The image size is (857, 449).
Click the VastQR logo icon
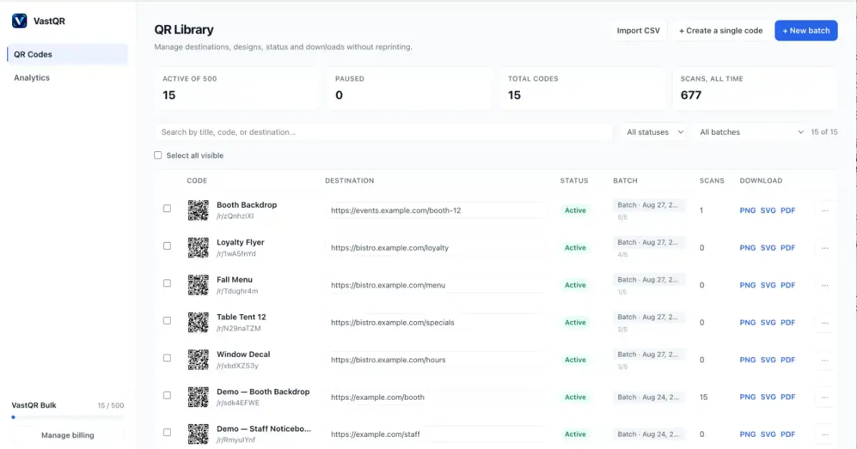click(x=19, y=21)
